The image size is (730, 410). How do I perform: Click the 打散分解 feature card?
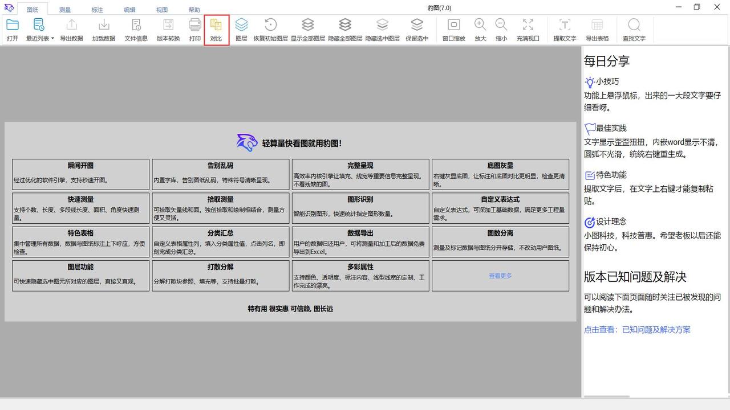(x=220, y=276)
